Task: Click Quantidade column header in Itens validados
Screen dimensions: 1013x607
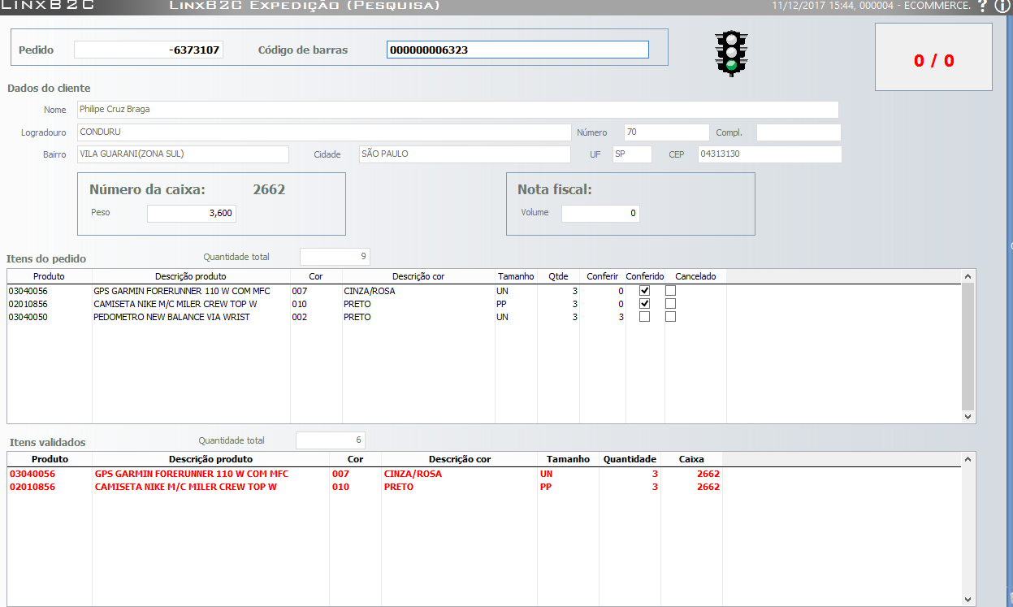Action: point(630,459)
